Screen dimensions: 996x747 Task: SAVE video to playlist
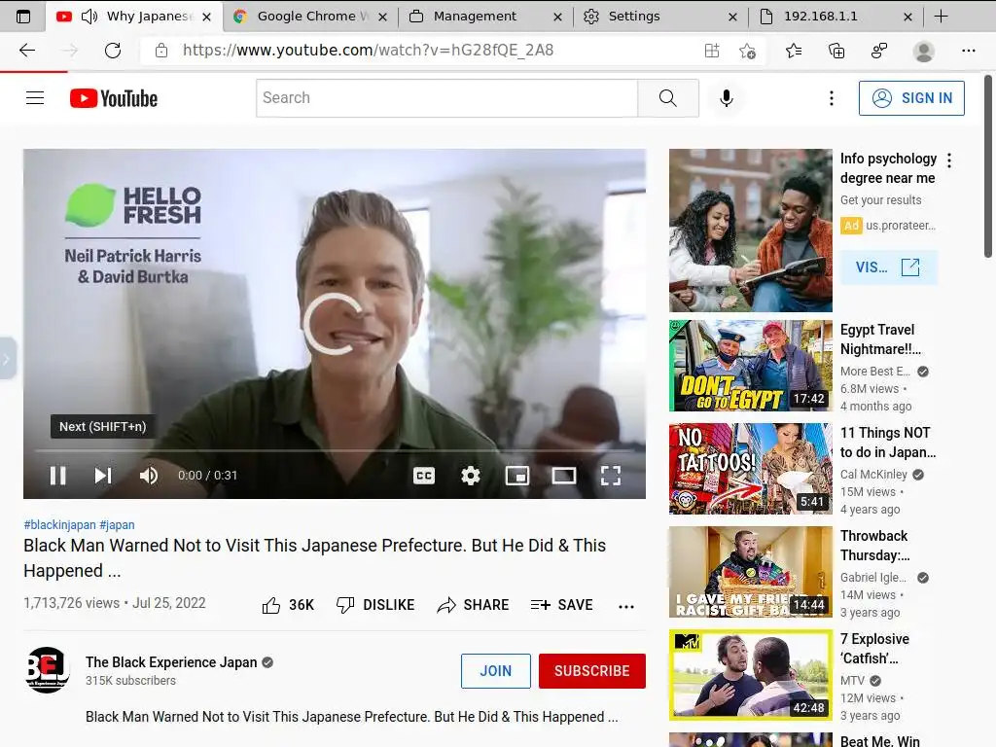(561, 605)
